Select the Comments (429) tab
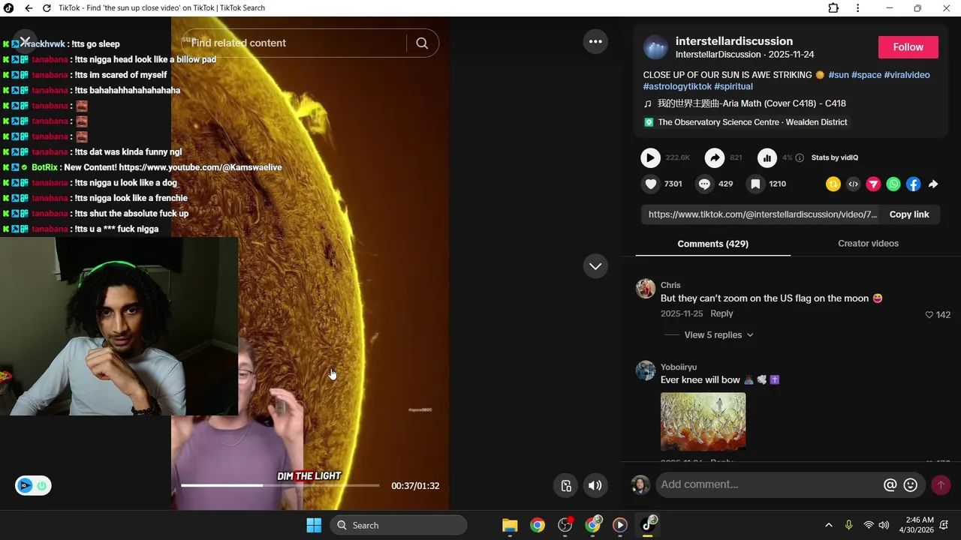Screen dimensions: 961x540 pyautogui.click(x=712, y=244)
